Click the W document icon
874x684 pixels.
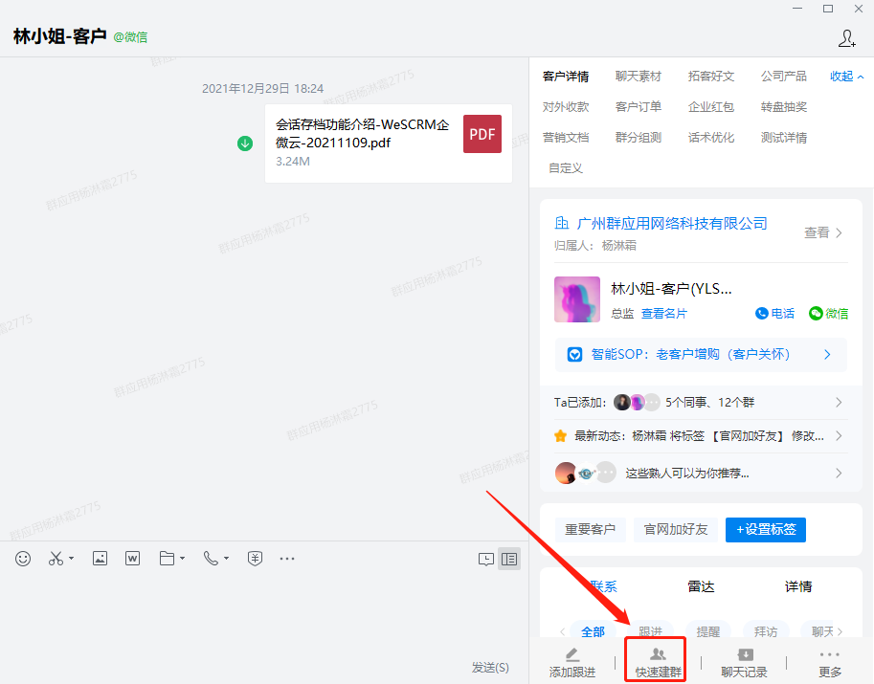coord(132,559)
